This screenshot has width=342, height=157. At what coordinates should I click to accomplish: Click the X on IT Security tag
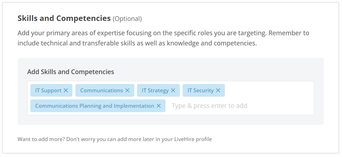pos(218,90)
